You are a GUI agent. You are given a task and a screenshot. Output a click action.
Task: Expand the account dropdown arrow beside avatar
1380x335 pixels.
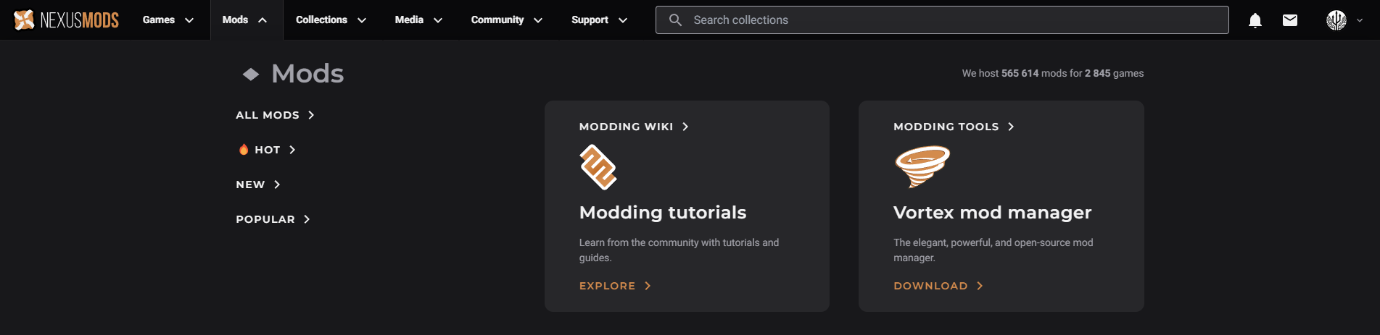coord(1360,20)
